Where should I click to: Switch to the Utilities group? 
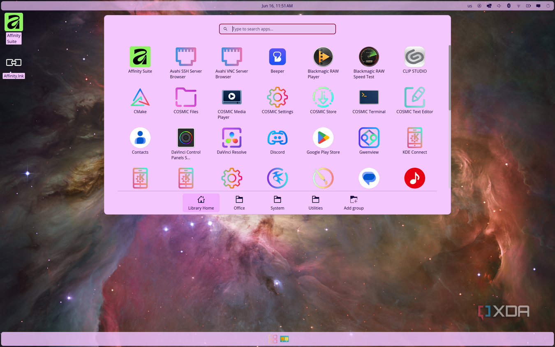[316, 203]
